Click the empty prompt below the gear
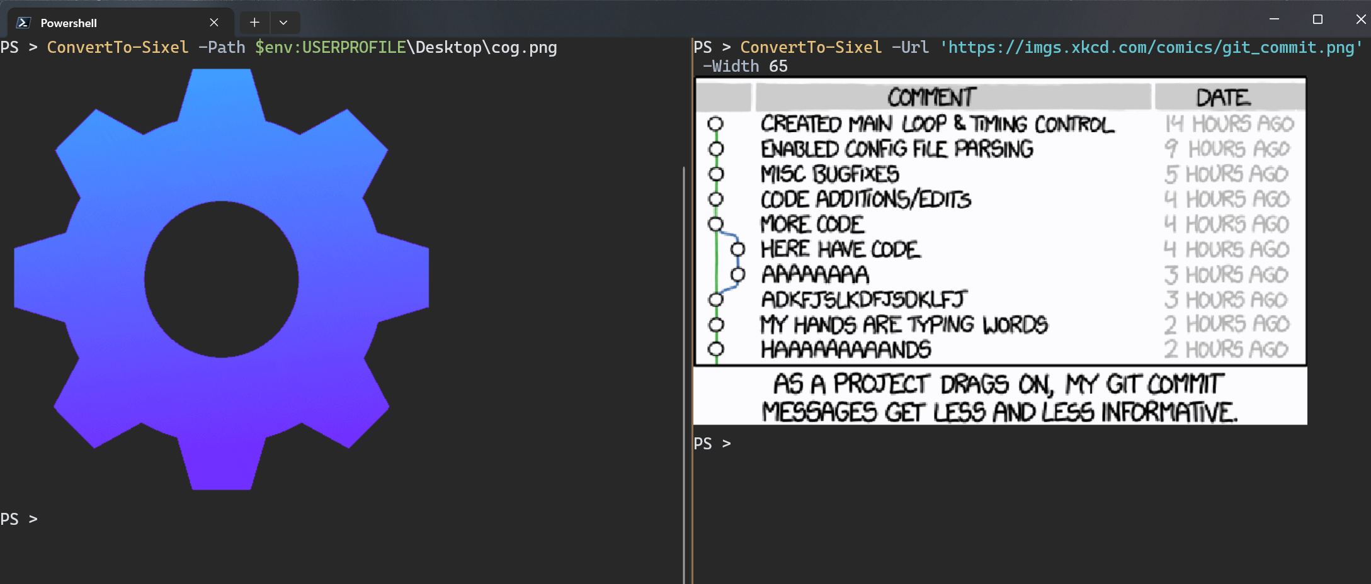Image resolution: width=1371 pixels, height=584 pixels. point(19,519)
